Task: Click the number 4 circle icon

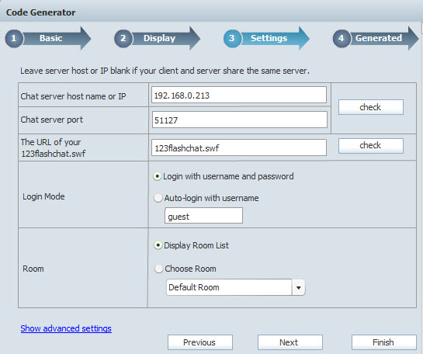Action: 342,38
